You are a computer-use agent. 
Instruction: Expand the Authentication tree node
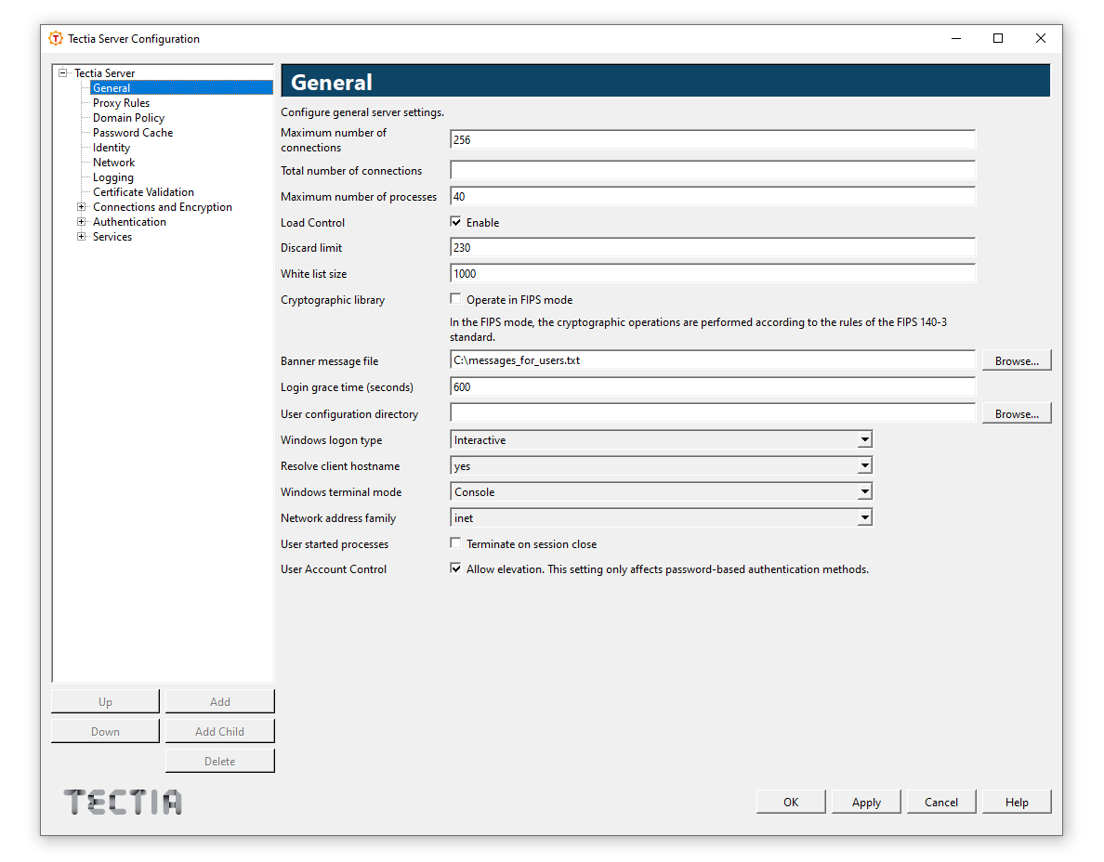pos(81,222)
